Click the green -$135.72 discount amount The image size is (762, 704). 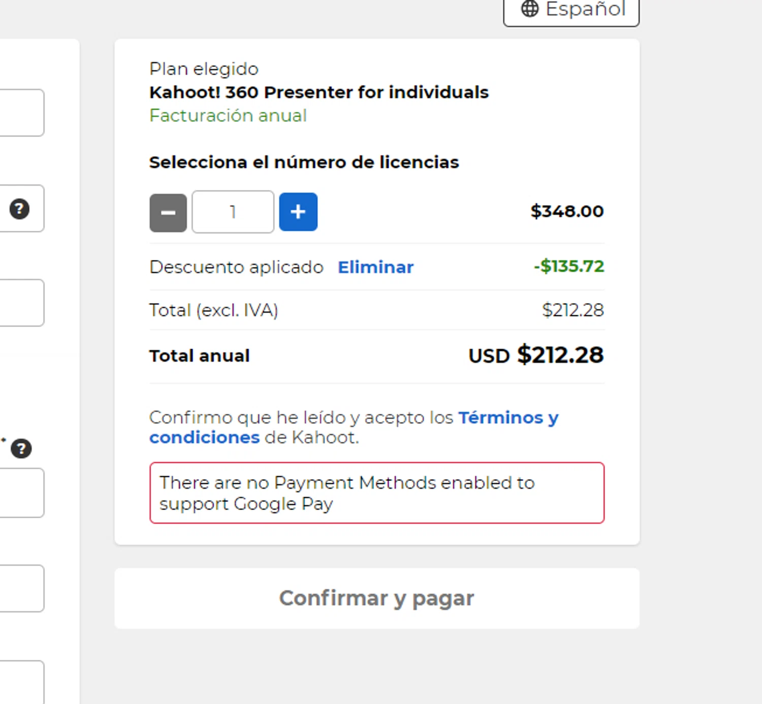click(569, 266)
